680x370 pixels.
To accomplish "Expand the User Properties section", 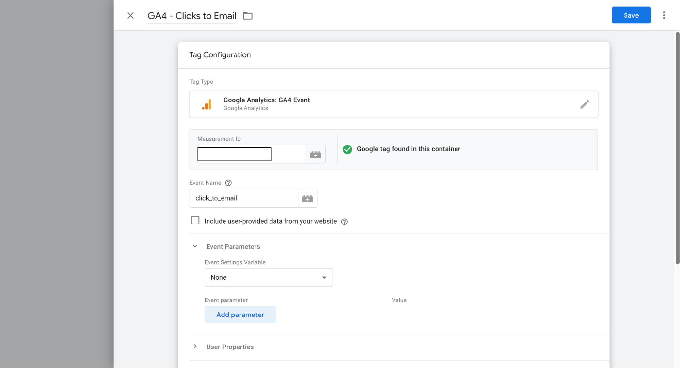I will pos(195,347).
